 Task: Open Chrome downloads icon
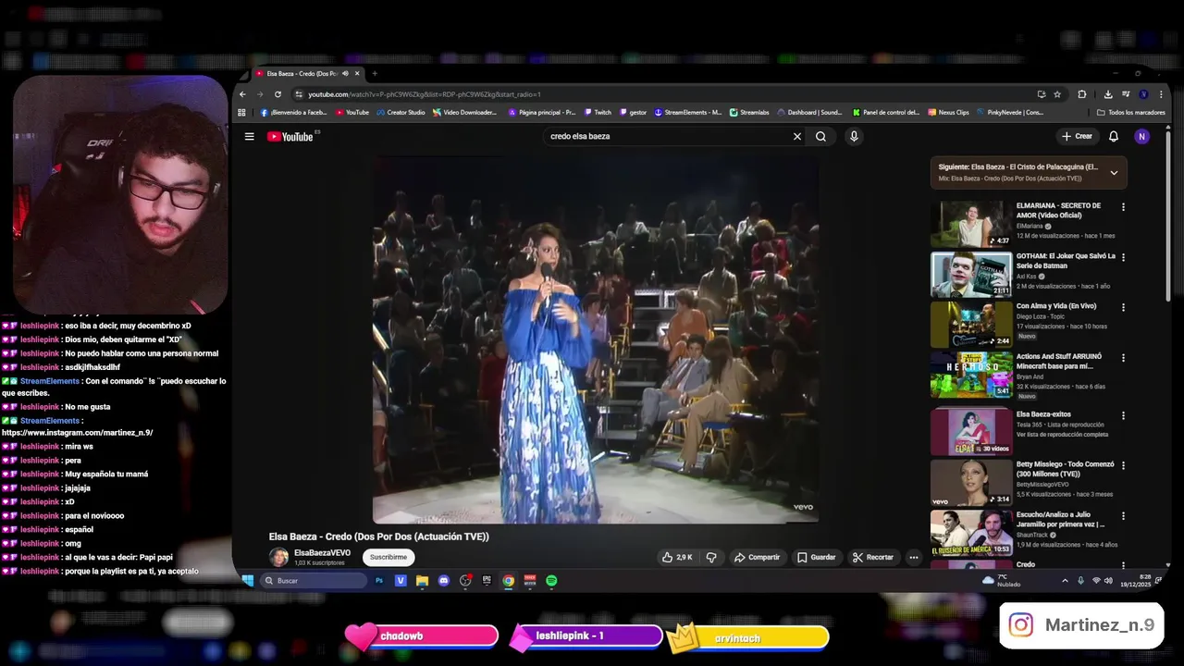1108,94
